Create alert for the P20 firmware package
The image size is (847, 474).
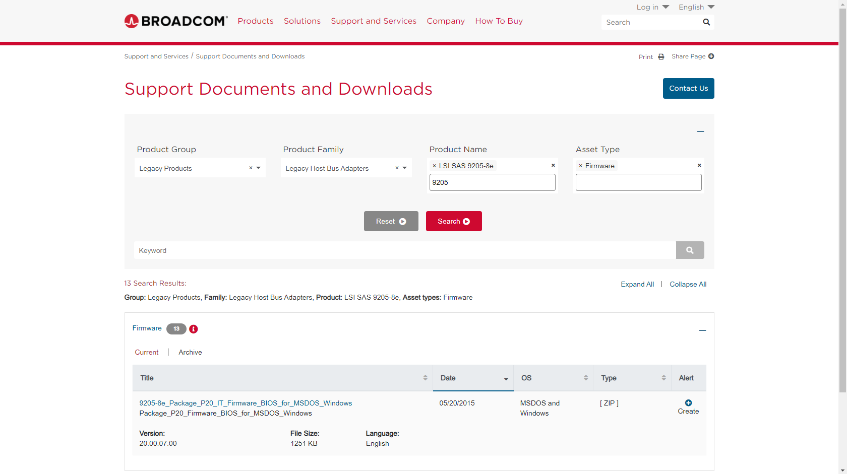pyautogui.click(x=688, y=407)
